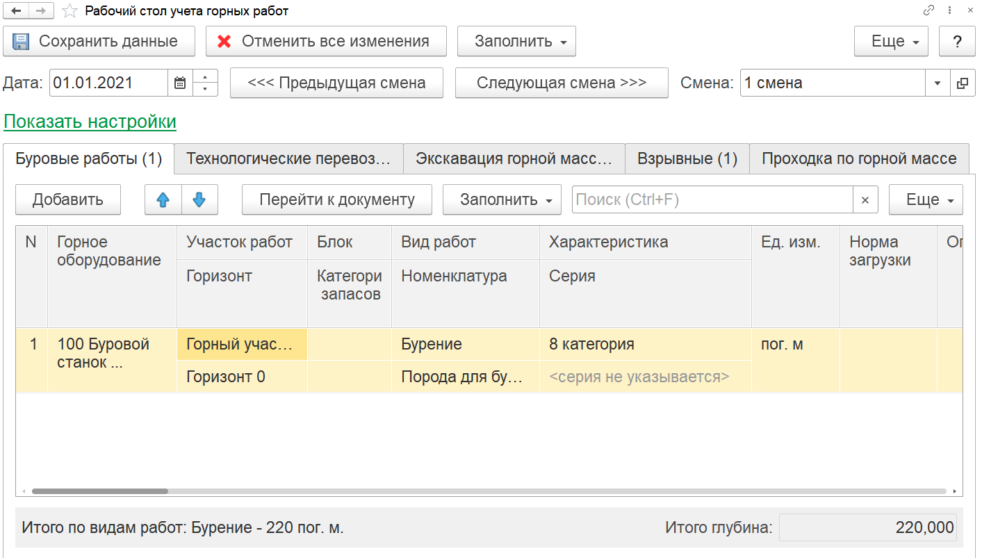This screenshot has width=982, height=558.
Task: Click the Горное оборудование column header
Action: 112,276
